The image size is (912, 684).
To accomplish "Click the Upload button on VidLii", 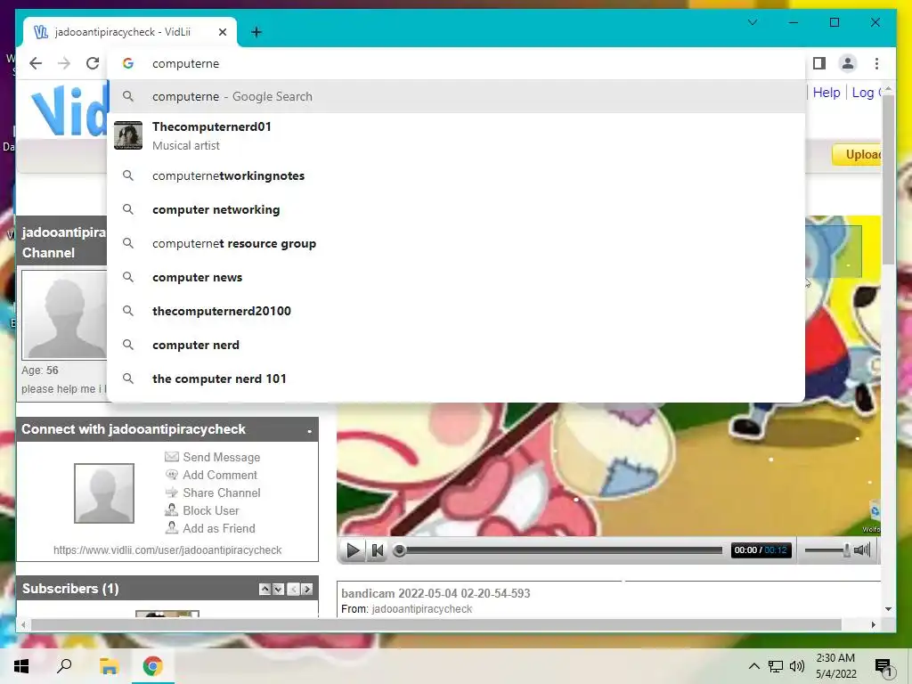I will pos(858,154).
